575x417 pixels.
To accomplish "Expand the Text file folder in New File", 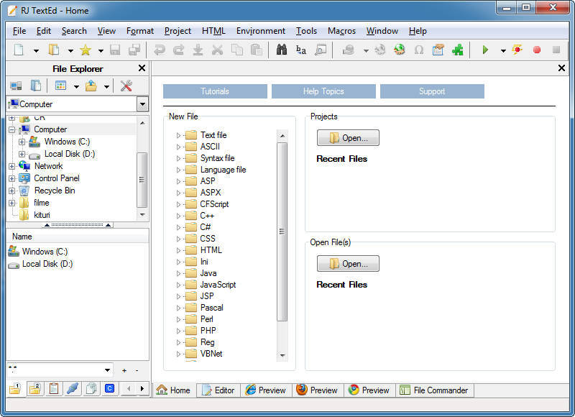I will 178,135.
